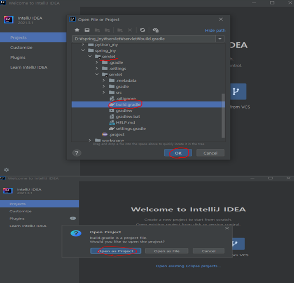Image resolution: width=294 pixels, height=283 pixels.
Task: Click the new folder toolbar icon
Action: point(120,30)
